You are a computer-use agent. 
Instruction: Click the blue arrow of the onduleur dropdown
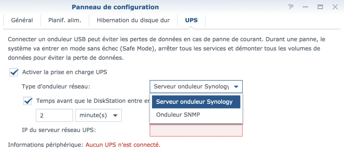(236, 87)
